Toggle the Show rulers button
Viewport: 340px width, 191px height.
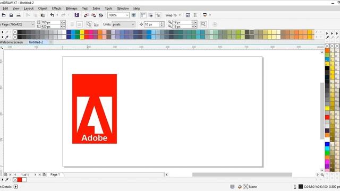143,15
